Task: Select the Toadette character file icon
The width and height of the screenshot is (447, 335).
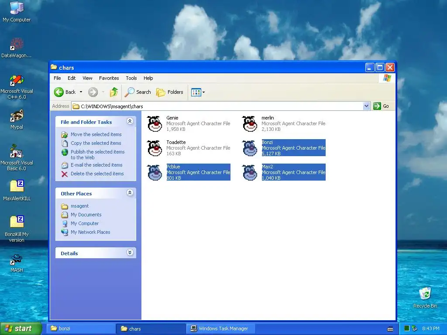Action: [155, 148]
